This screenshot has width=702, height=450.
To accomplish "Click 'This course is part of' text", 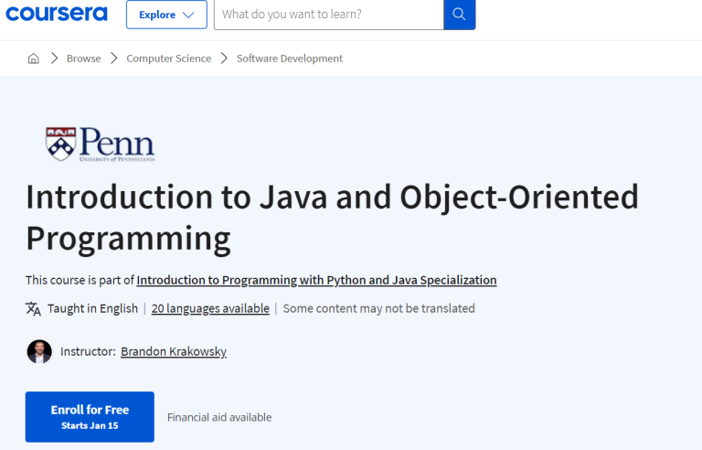I will [80, 280].
